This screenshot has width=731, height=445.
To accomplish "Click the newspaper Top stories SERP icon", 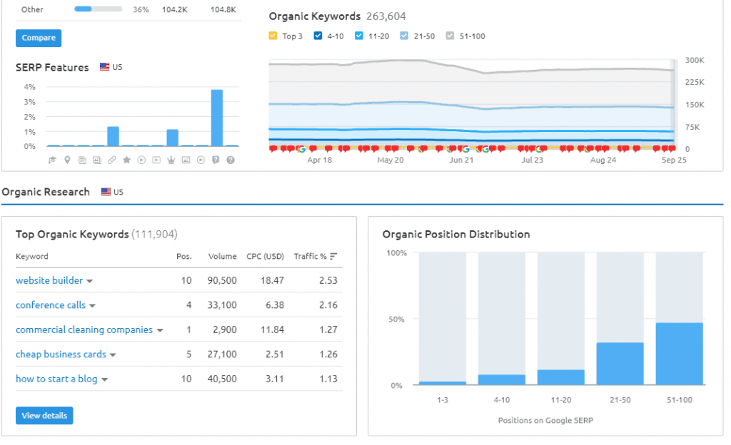I will pos(82,160).
